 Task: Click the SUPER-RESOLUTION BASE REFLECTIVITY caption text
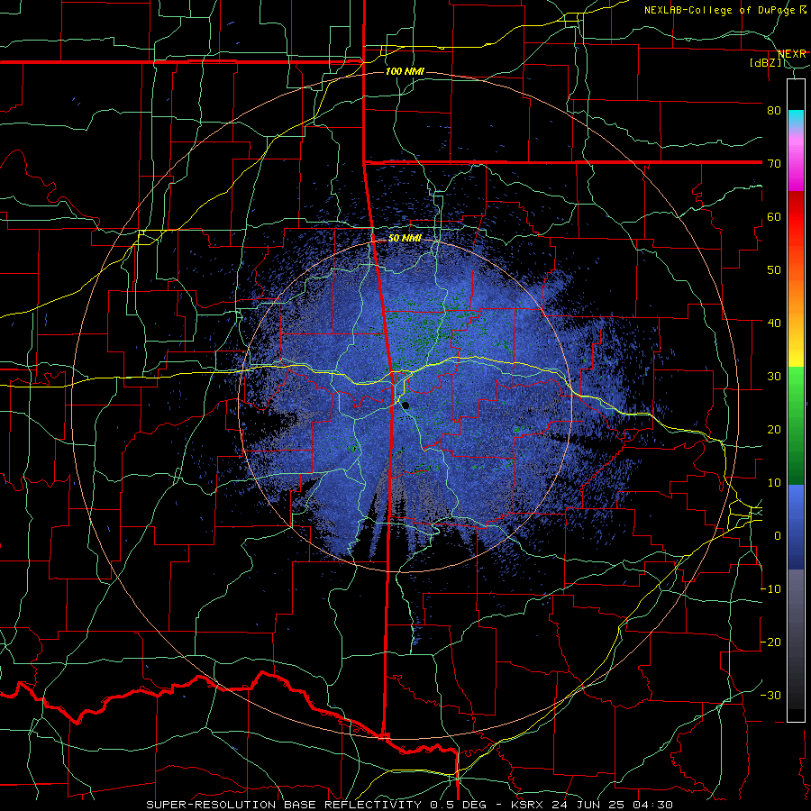tap(284, 805)
